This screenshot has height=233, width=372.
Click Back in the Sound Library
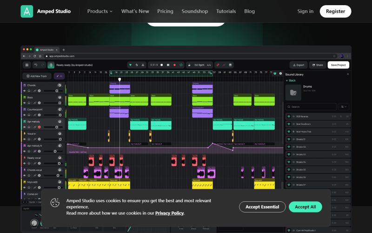pos(291,80)
